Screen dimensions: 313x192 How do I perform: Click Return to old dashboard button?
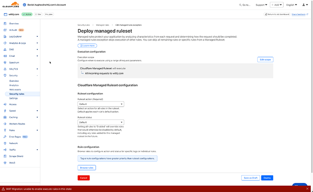pyautogui.click(x=277, y=15)
